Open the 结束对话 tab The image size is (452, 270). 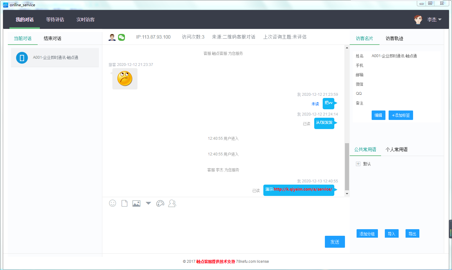pyautogui.click(x=52, y=38)
